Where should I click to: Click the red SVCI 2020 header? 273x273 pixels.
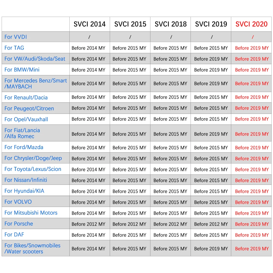point(251,24)
